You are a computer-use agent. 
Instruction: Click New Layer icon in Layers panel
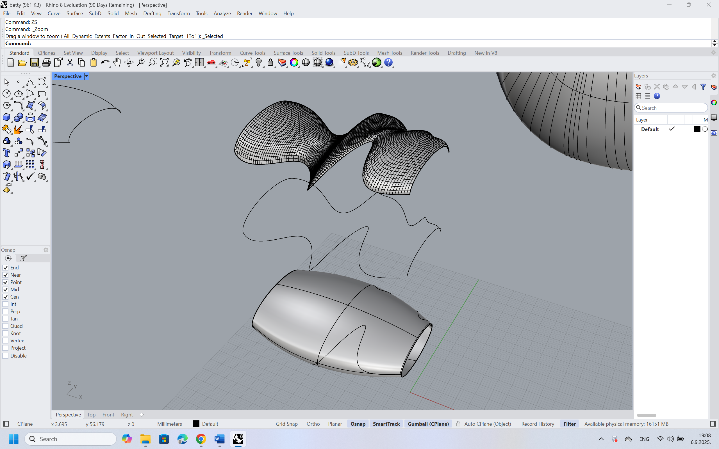click(638, 87)
